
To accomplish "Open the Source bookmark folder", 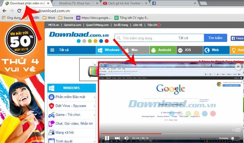I will [x=66, y=18].
